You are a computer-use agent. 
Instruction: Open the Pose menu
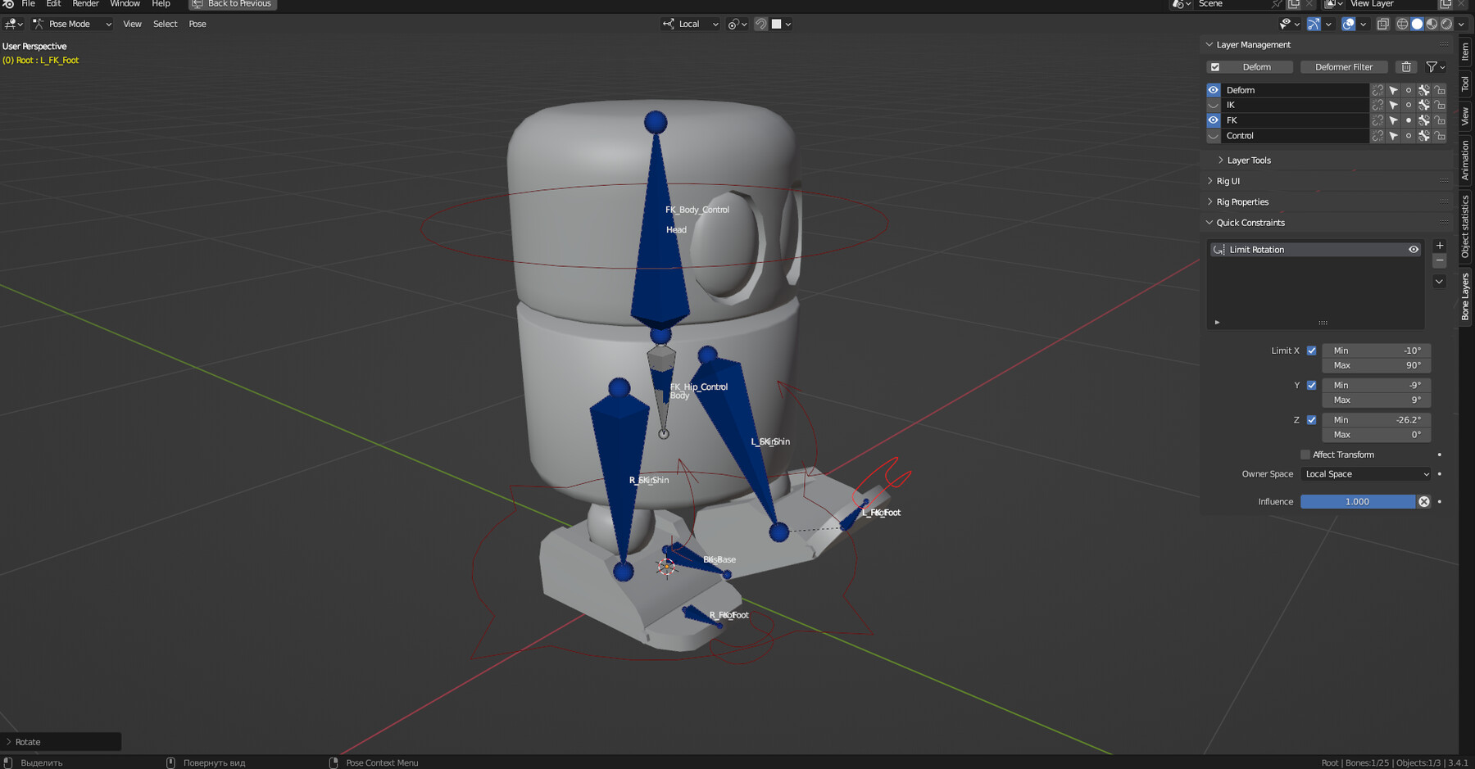tap(197, 24)
